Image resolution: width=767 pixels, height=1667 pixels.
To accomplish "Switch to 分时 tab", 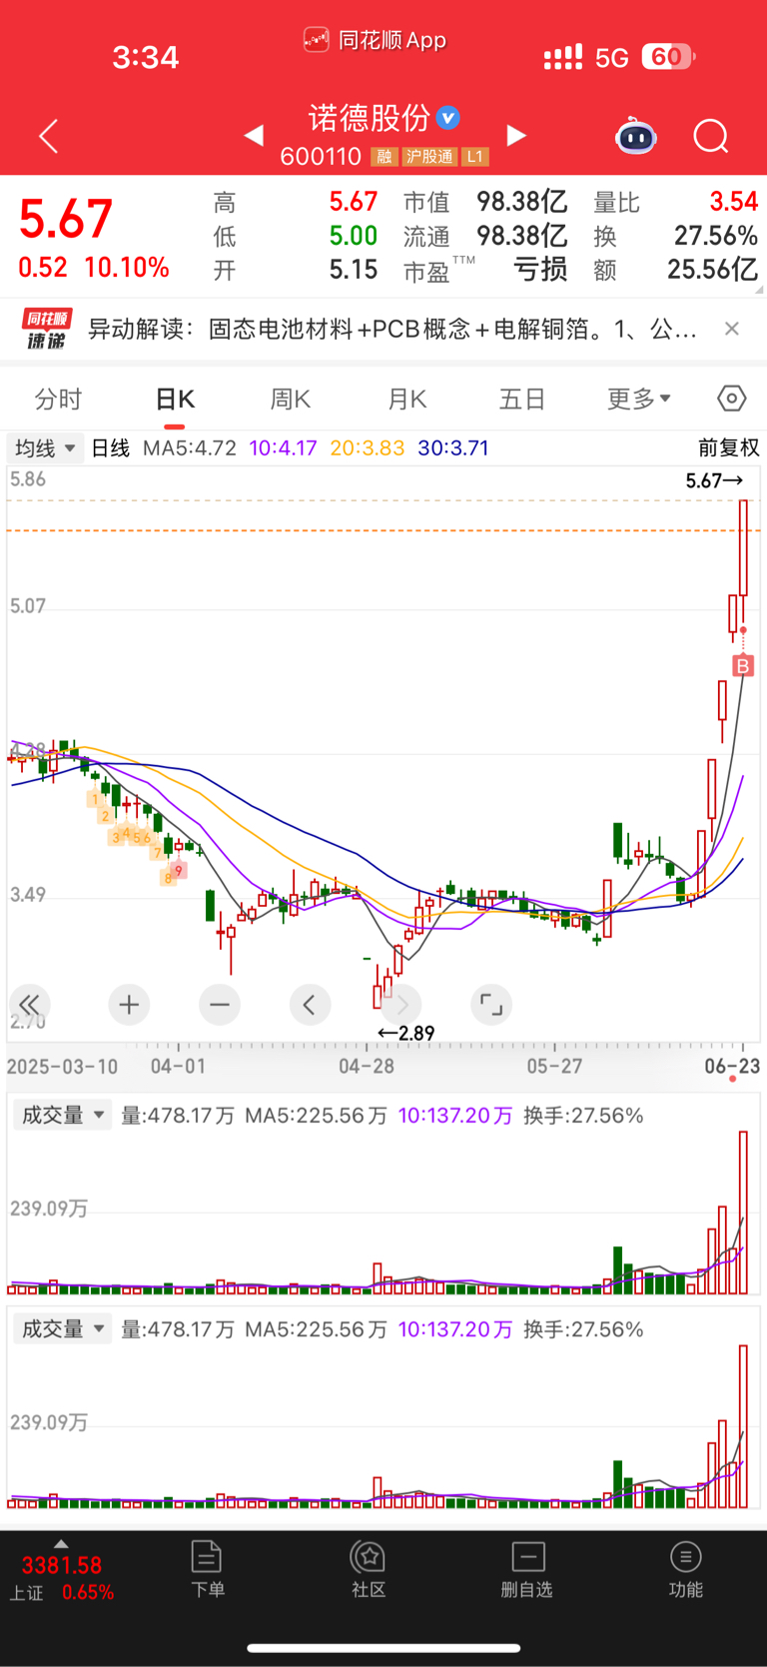I will [58, 400].
